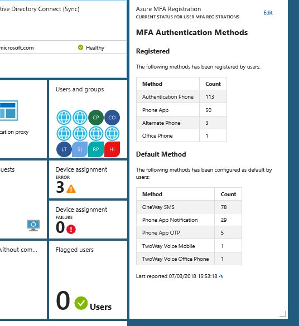
Task: Click the application proxy tile label
Action: [x=14, y=132]
